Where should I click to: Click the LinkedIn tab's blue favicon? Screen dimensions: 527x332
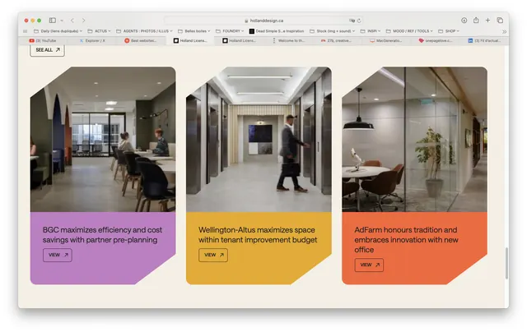coord(470,40)
